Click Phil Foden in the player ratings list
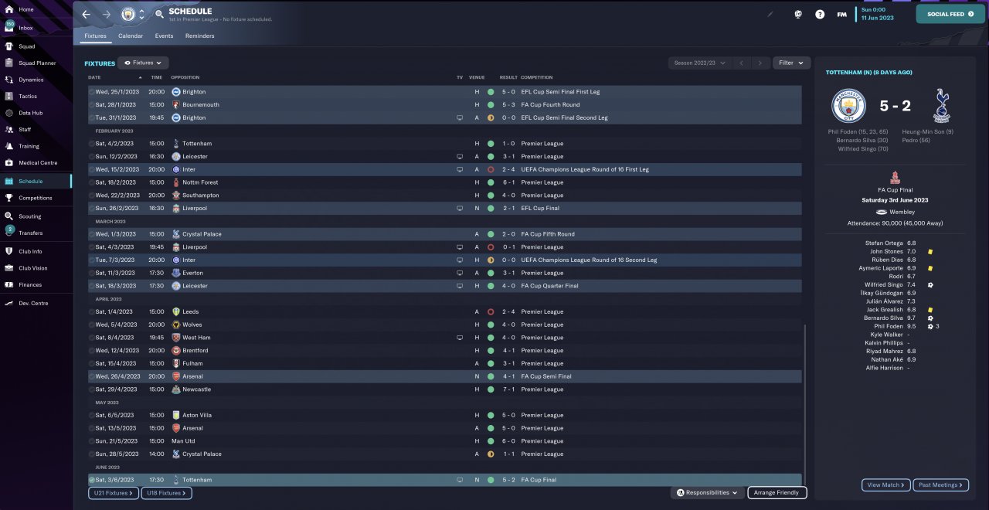The height and width of the screenshot is (510, 989). click(x=887, y=326)
